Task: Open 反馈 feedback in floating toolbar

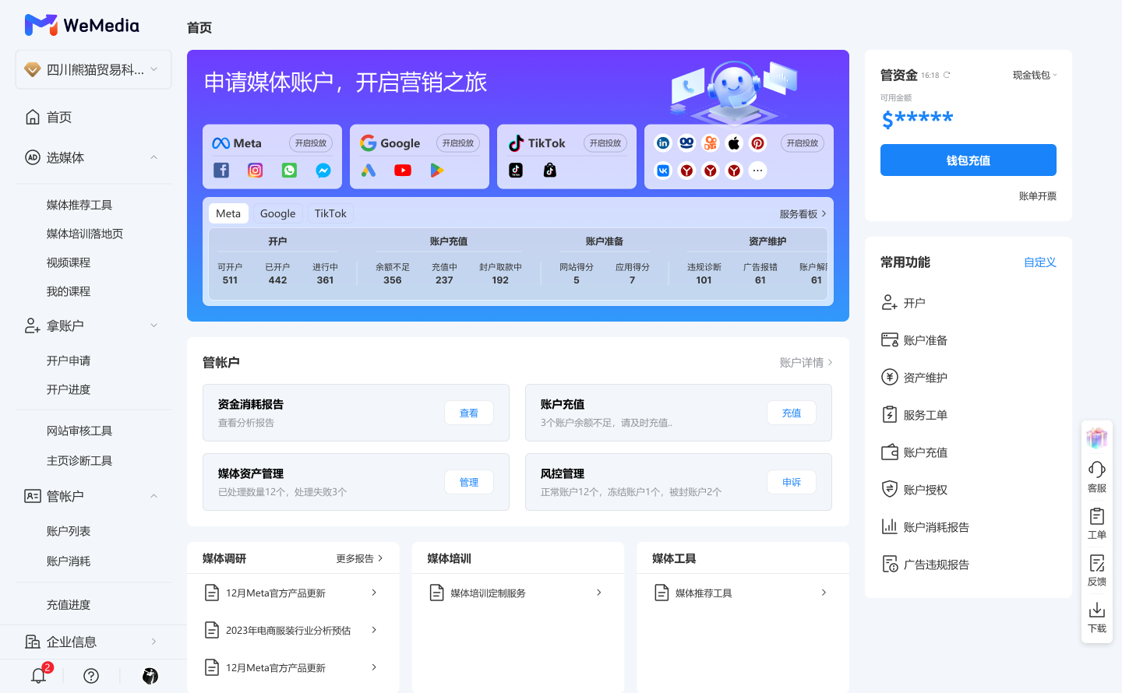Action: tap(1097, 570)
